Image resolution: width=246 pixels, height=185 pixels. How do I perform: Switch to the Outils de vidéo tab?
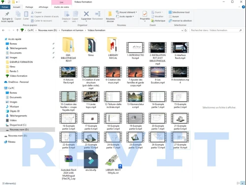click(61, 7)
